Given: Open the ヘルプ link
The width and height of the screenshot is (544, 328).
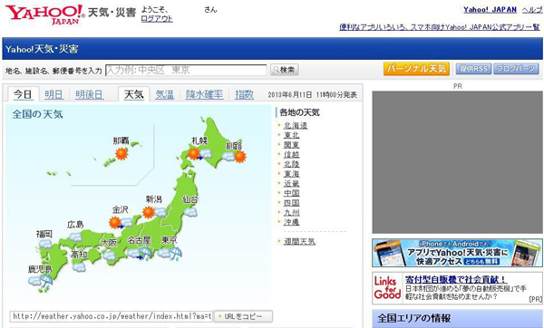Looking at the screenshot, I should tap(532, 10).
